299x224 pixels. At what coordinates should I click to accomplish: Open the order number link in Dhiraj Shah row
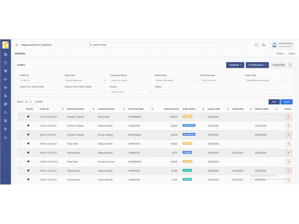(48, 117)
